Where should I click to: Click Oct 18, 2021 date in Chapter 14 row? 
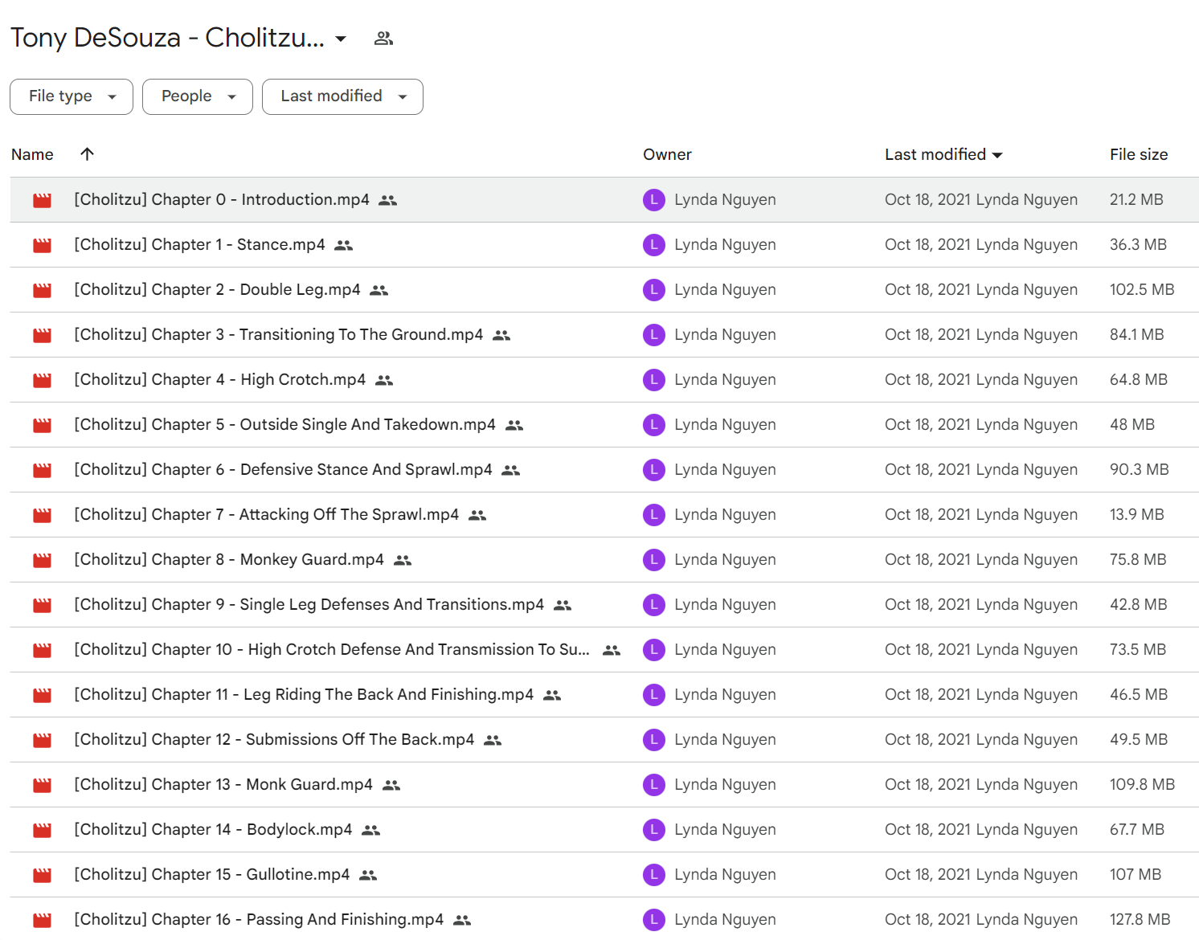927,829
